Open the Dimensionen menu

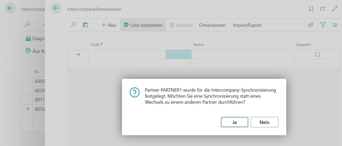(213, 25)
